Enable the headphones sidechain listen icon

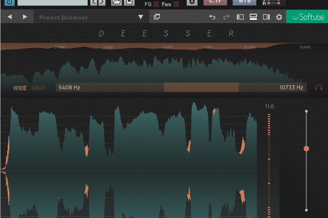[x=319, y=88]
